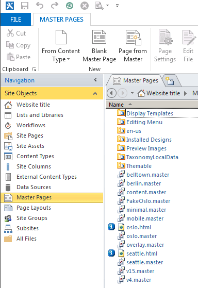Select the Editing Menu folder
The image size is (198, 288).
140,122
